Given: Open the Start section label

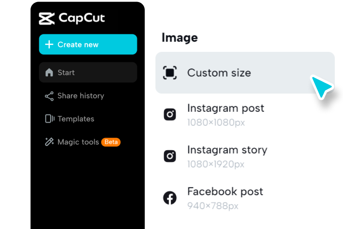Looking at the screenshot, I should coord(66,73).
